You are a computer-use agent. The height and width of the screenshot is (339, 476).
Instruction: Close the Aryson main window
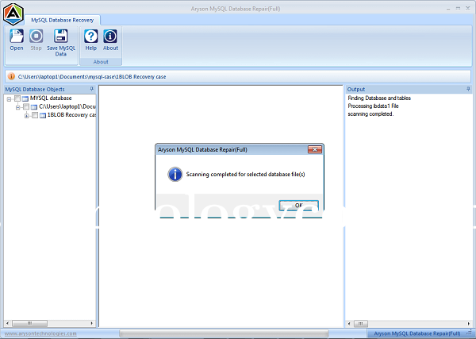point(468,9)
